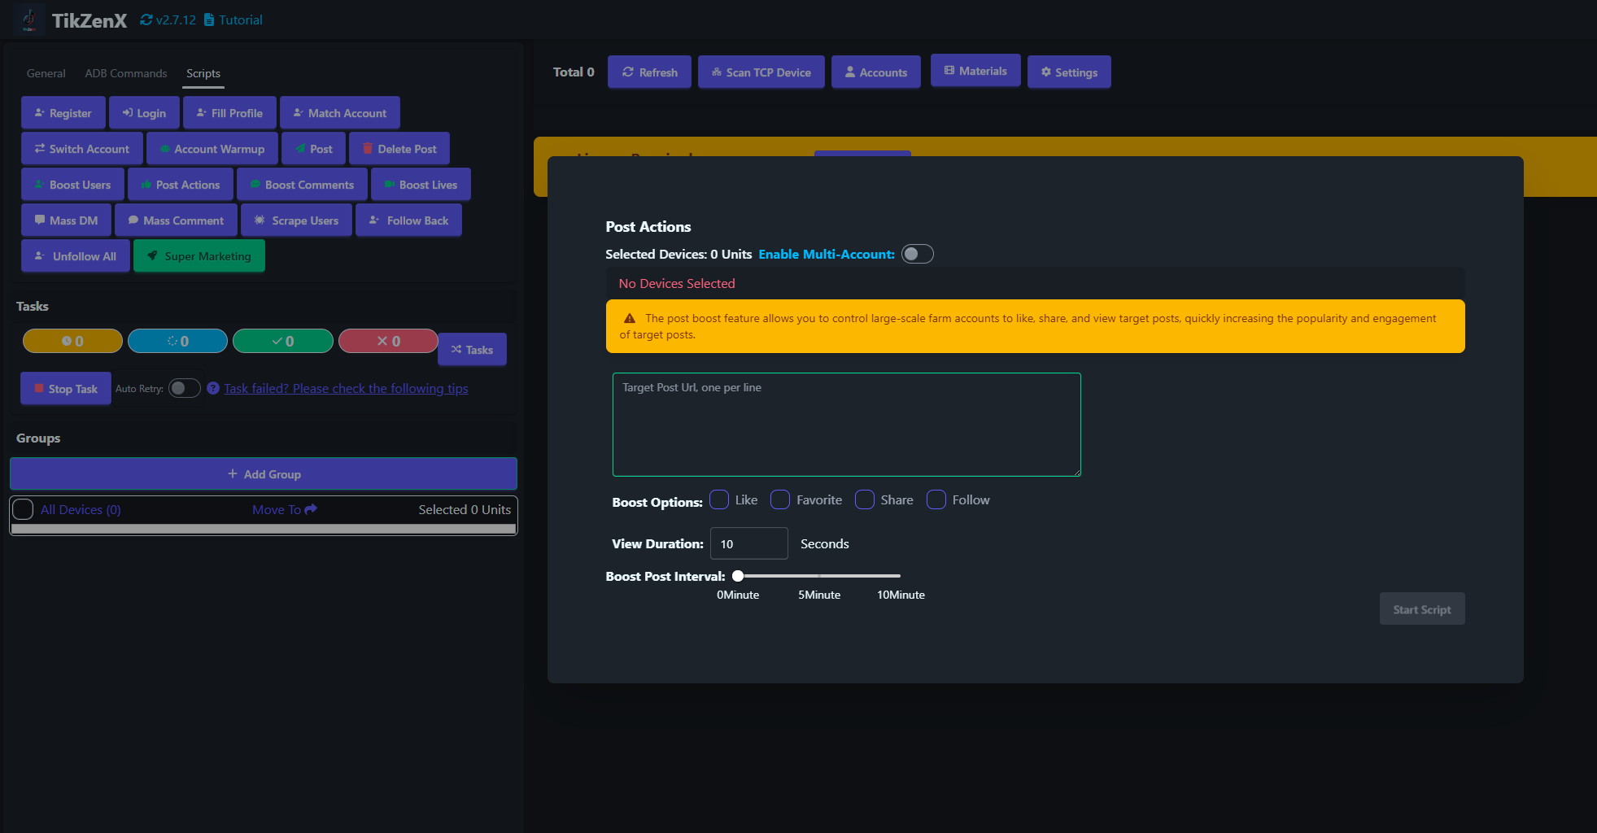The image size is (1597, 833).
Task: Click the Delete Post trash button
Action: (x=399, y=149)
